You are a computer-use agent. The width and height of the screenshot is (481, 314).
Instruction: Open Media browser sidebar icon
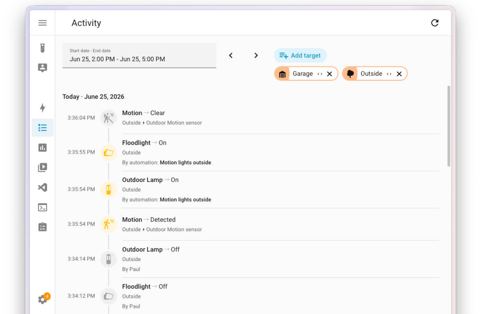(x=42, y=167)
